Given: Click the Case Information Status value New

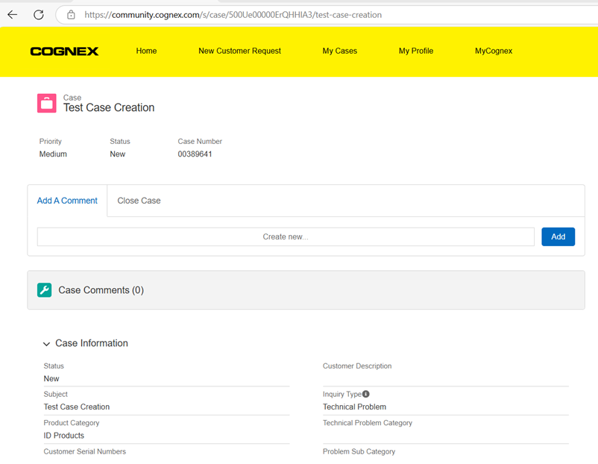Looking at the screenshot, I should click(x=51, y=378).
